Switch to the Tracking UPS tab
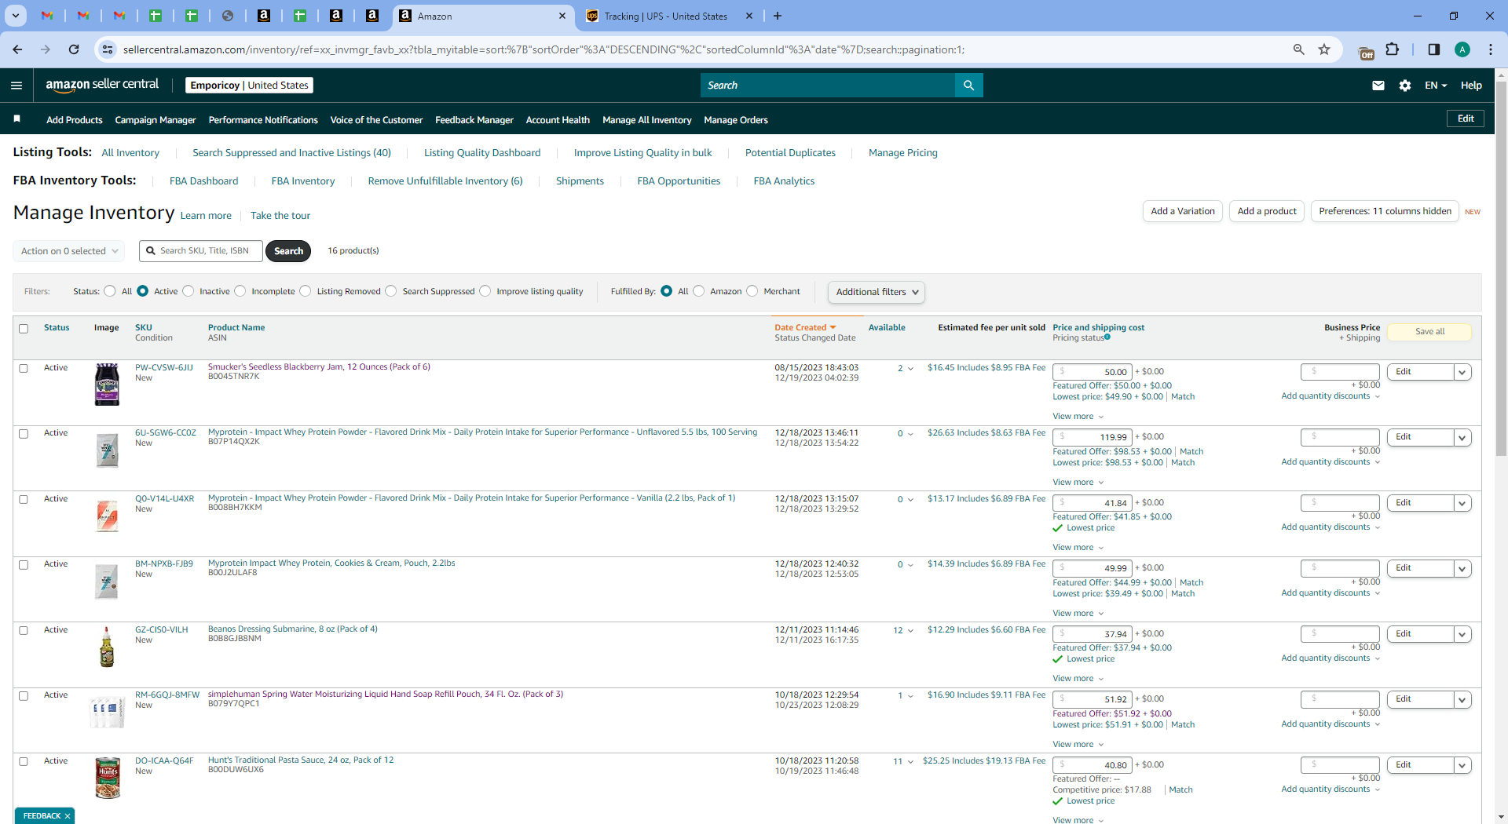 tap(668, 16)
